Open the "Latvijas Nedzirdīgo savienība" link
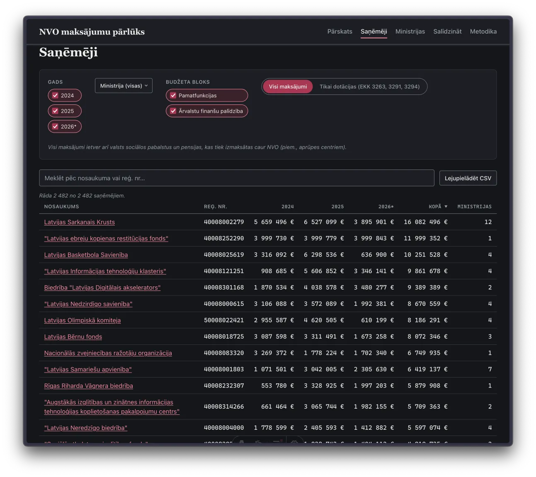 point(88,304)
